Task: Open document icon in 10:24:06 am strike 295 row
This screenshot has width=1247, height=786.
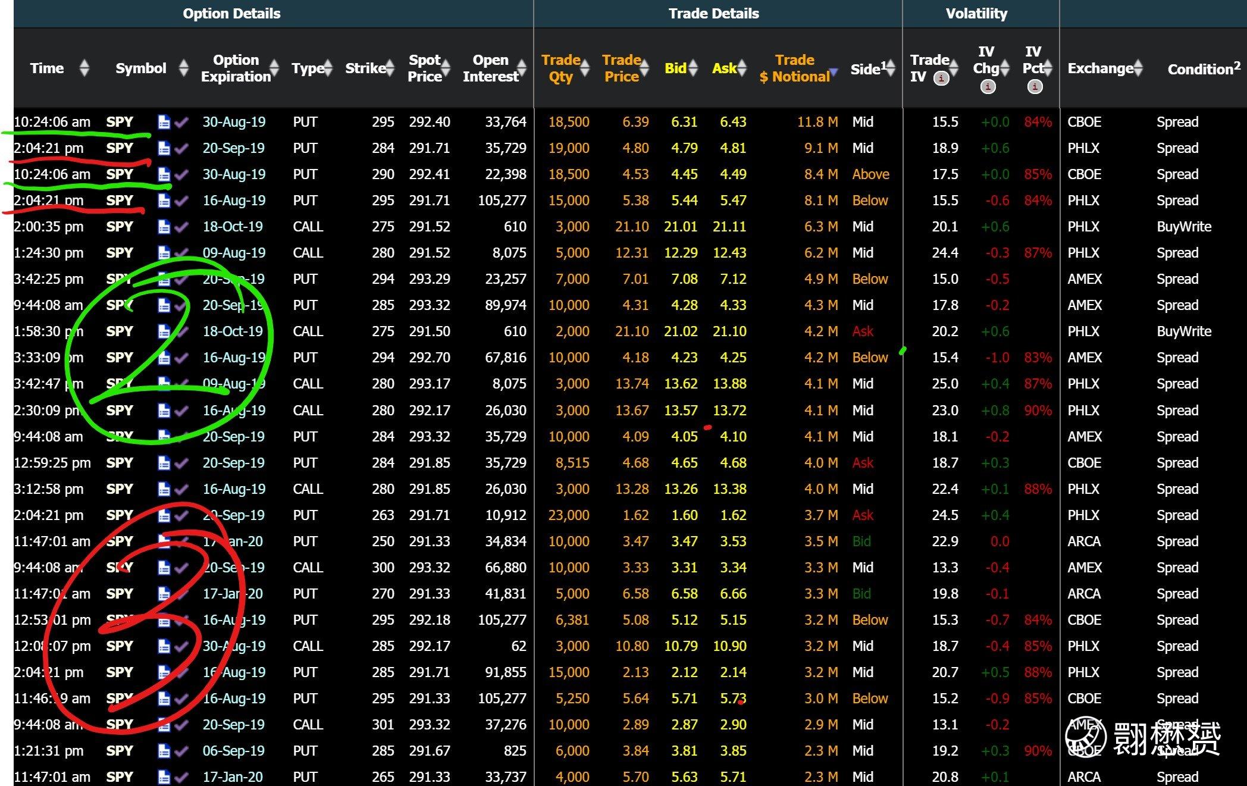Action: click(164, 122)
